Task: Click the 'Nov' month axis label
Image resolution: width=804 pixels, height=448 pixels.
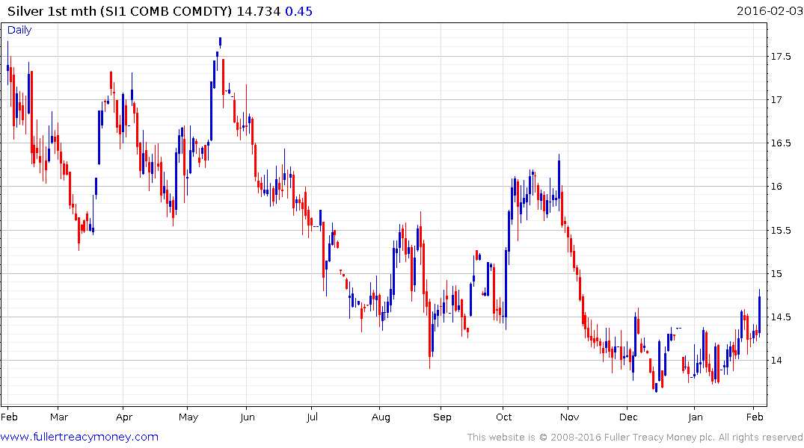Action: [569, 417]
